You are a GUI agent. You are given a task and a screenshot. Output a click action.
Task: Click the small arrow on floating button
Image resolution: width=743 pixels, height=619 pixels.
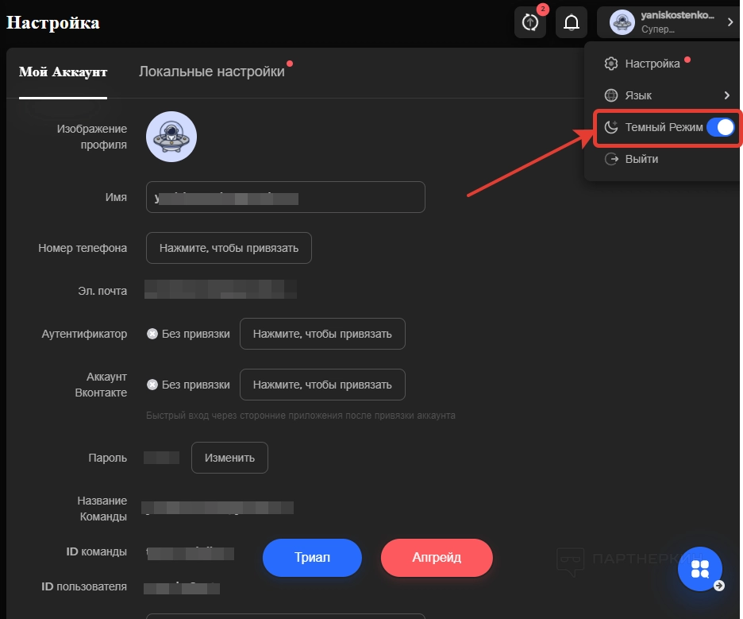(x=718, y=586)
